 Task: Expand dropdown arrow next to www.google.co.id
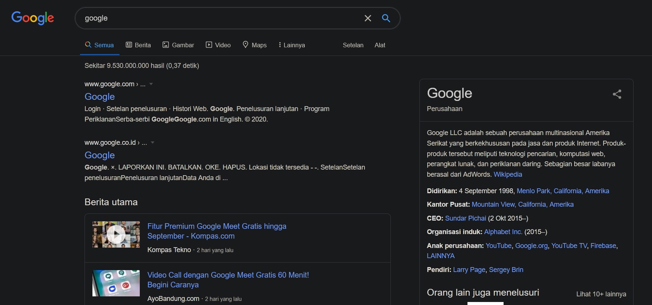tap(153, 143)
